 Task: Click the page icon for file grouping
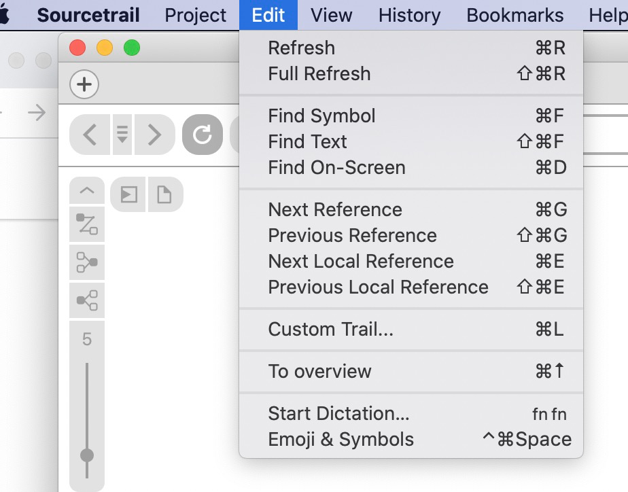pyautogui.click(x=164, y=195)
